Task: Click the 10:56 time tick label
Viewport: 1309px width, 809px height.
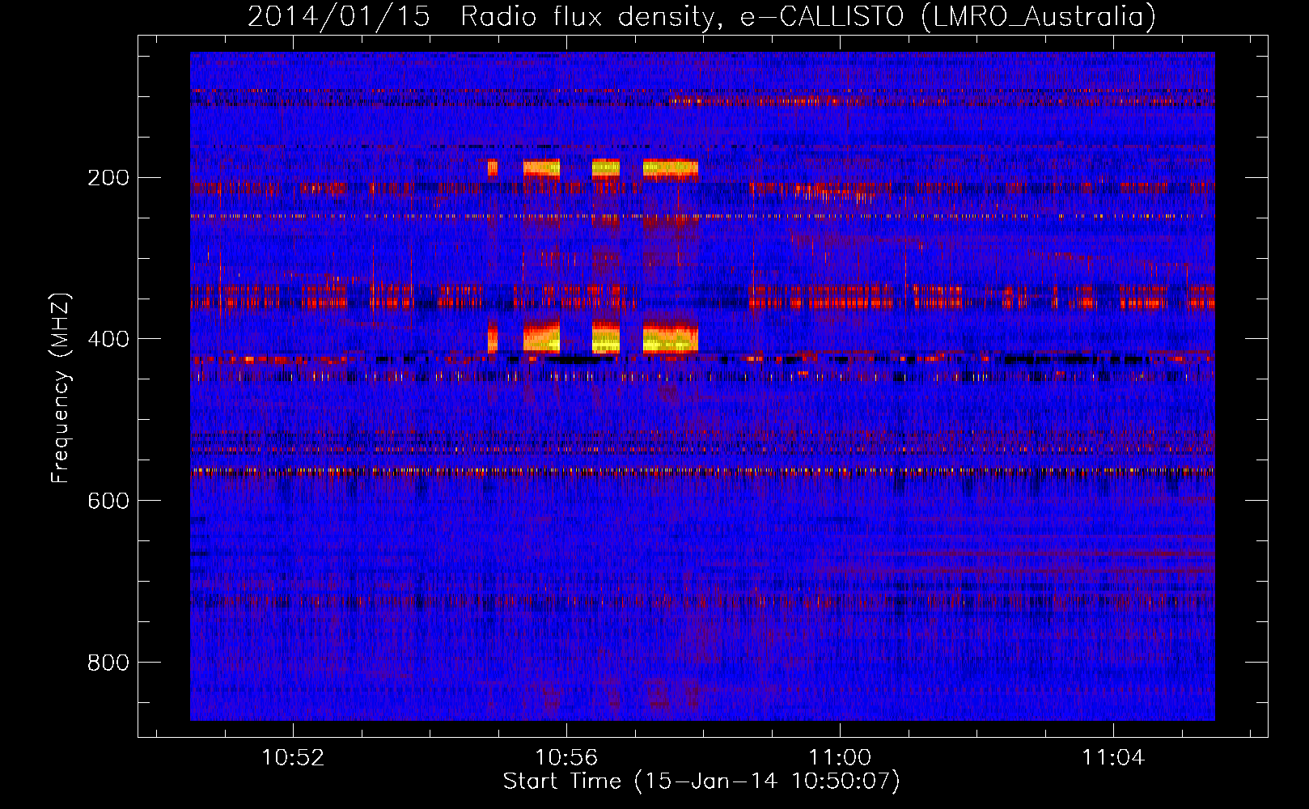Action: coord(566,757)
